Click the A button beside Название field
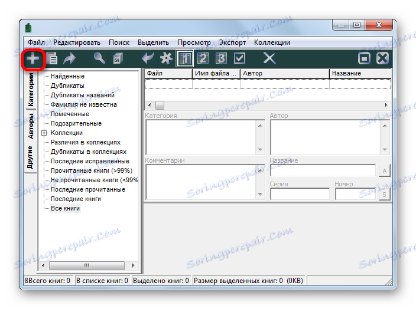 (385, 171)
